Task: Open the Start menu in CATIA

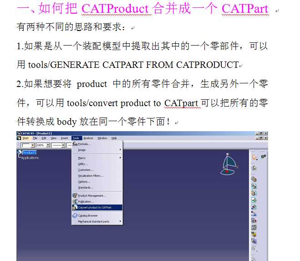Action: point(25,138)
